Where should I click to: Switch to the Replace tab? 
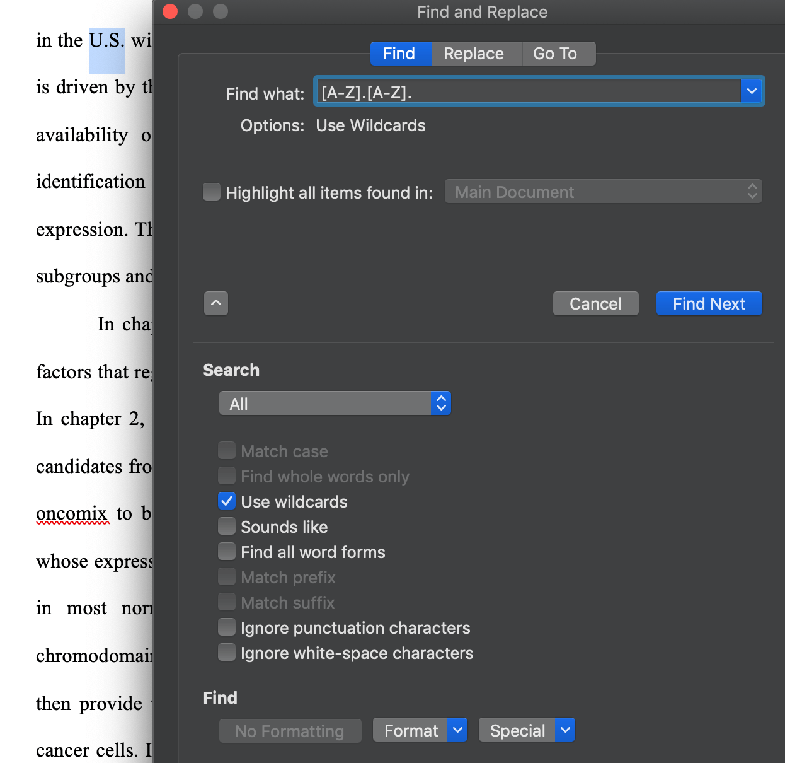pyautogui.click(x=474, y=54)
